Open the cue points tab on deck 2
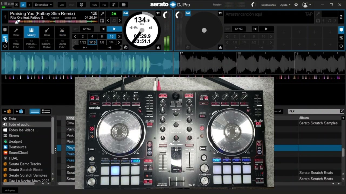Screen dimensions: 346x194 [x=341, y=30]
